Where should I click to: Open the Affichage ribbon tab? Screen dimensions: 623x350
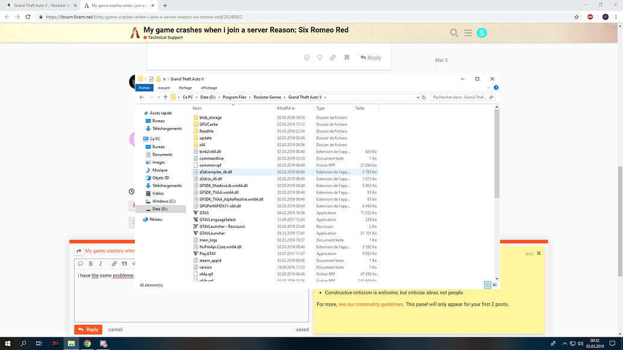[x=209, y=88]
